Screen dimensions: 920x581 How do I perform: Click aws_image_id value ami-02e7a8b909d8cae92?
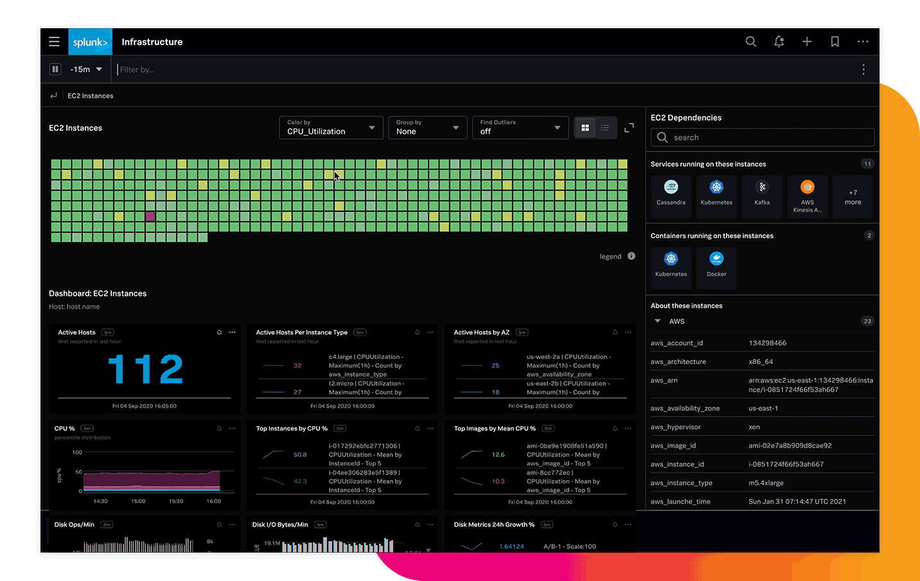coord(790,446)
